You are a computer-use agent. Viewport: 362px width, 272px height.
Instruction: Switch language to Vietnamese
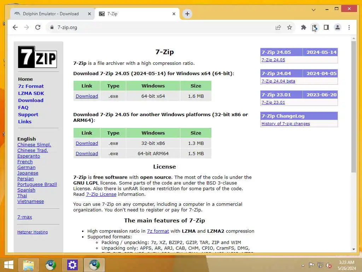click(30, 202)
